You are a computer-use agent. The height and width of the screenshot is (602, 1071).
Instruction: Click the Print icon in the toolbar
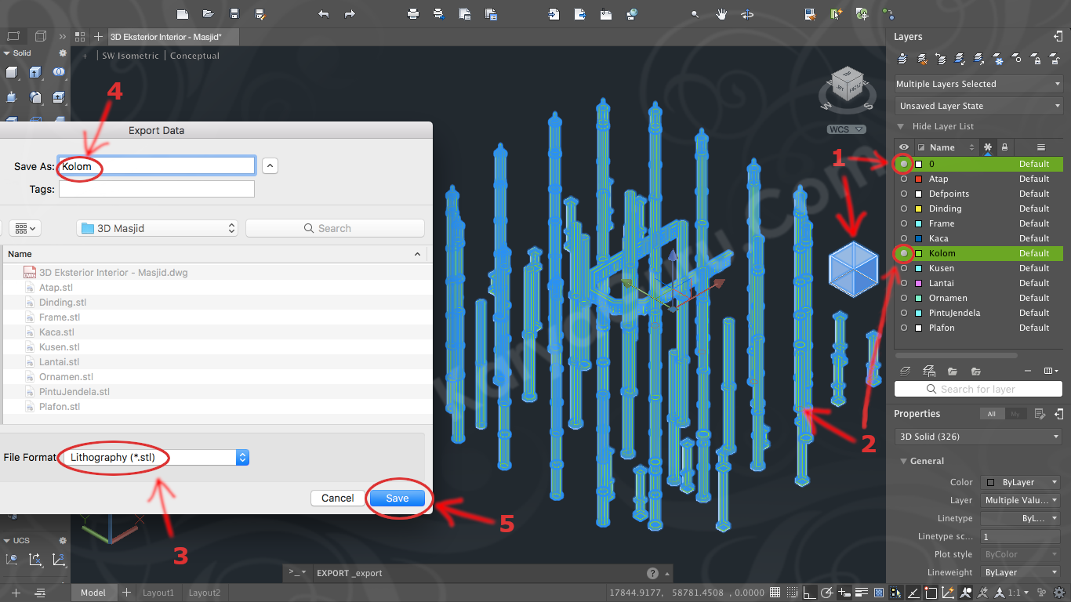[413, 14]
